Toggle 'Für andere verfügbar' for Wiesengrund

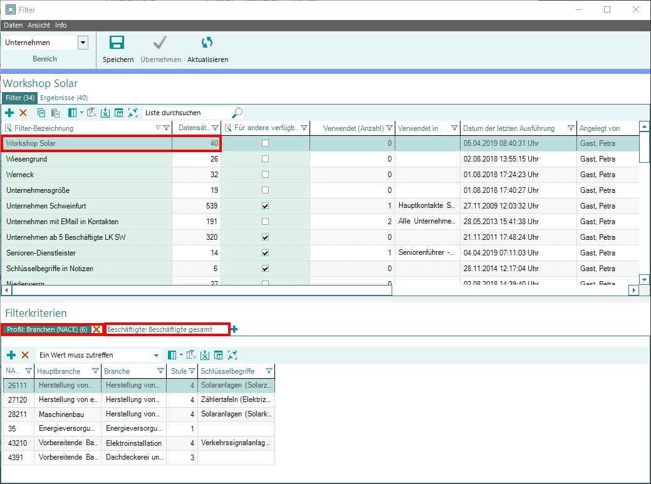click(x=265, y=159)
